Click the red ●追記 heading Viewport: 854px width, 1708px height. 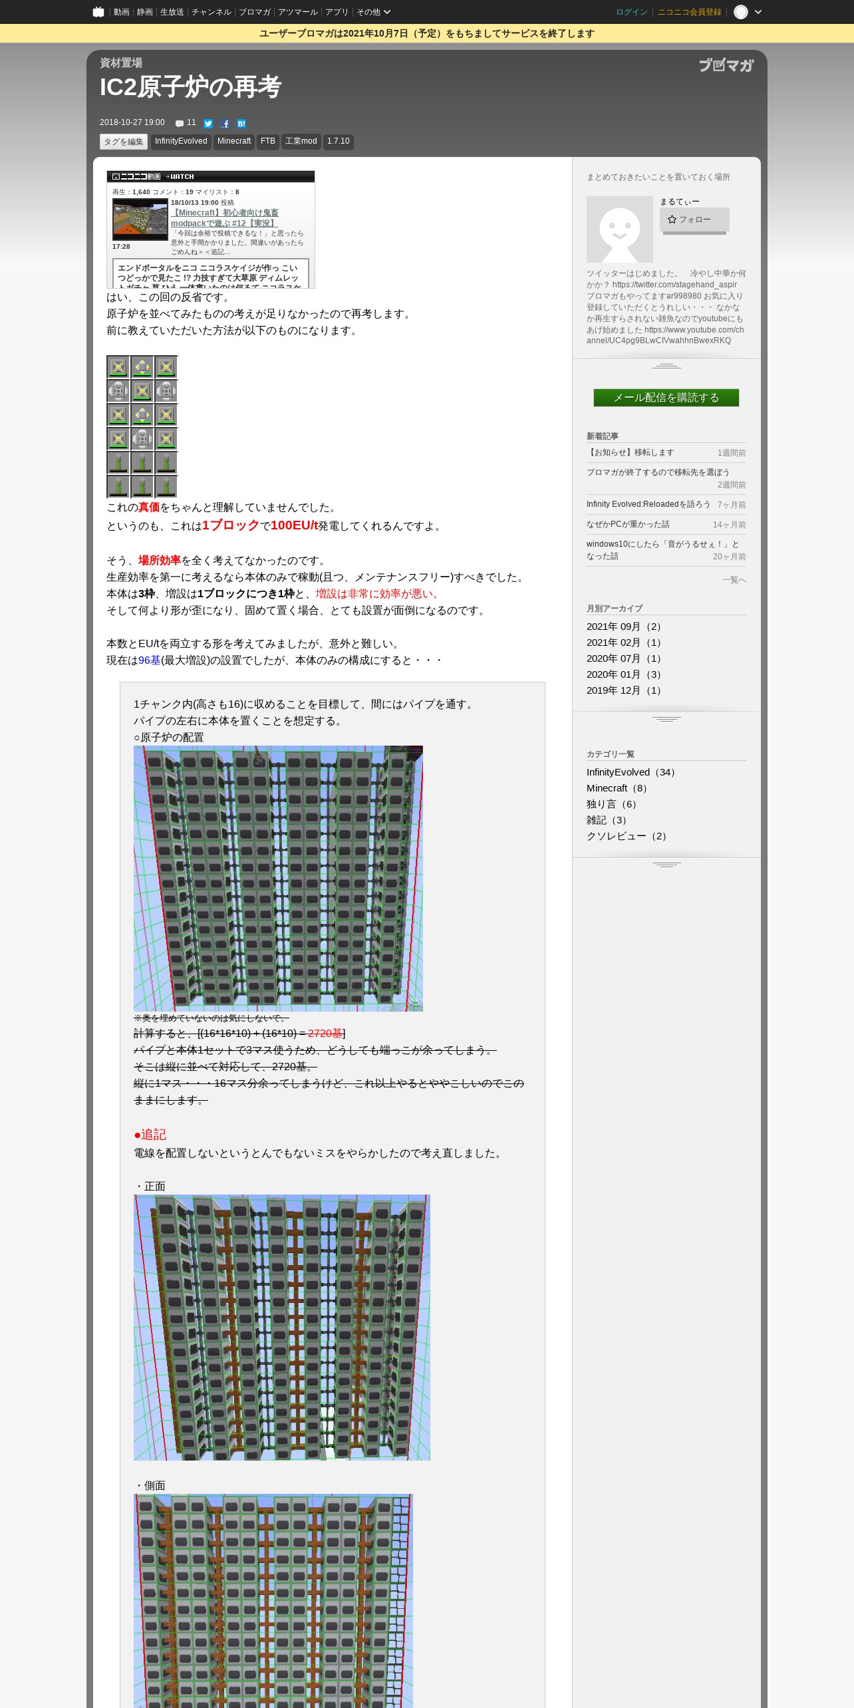pos(150,1135)
